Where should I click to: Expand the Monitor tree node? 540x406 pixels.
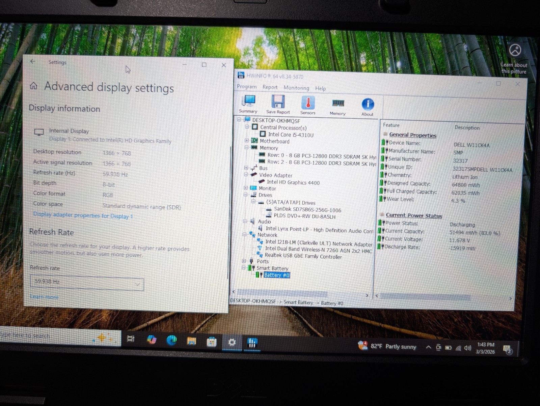pyautogui.click(x=246, y=188)
